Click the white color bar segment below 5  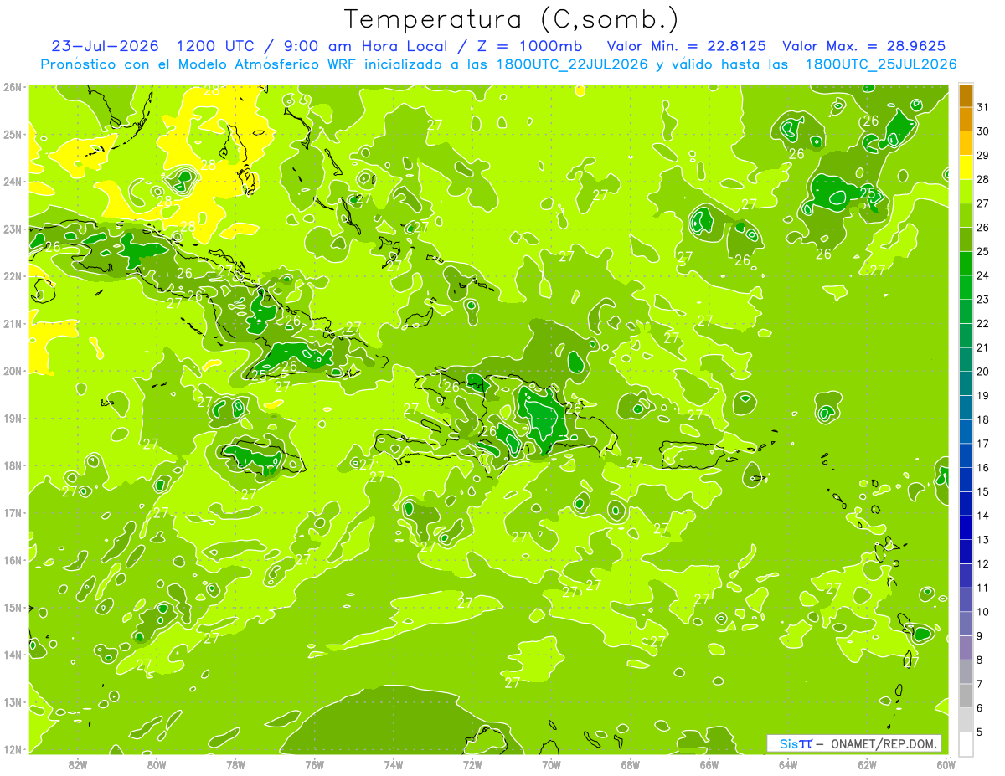point(966,743)
